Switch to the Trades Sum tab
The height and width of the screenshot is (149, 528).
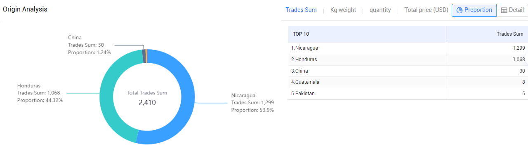[301, 10]
